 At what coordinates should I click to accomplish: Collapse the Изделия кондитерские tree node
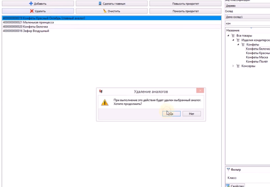233,40
